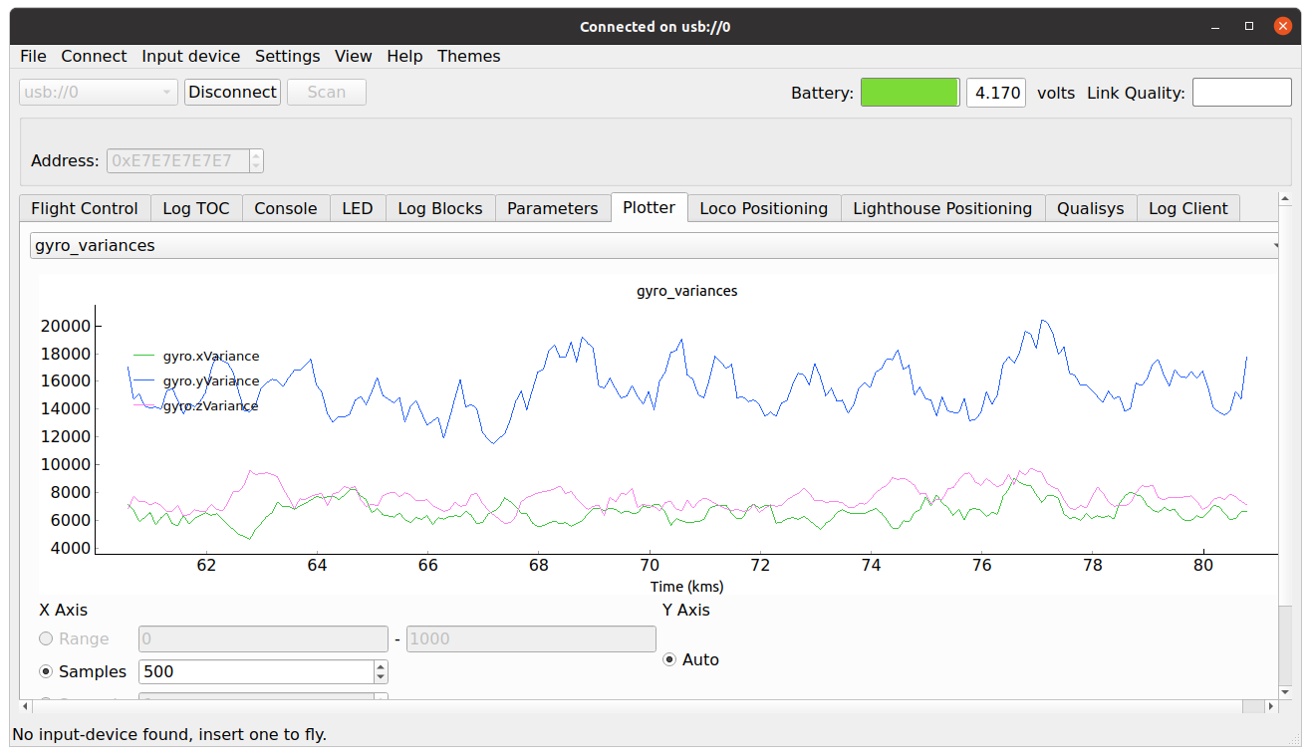Click the gyro.xVariance legend entry

pyautogui.click(x=210, y=357)
